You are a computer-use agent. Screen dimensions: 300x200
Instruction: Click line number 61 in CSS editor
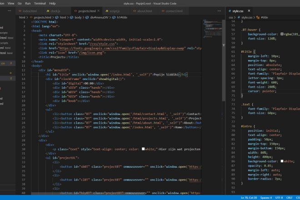pyautogui.click(x=233, y=52)
